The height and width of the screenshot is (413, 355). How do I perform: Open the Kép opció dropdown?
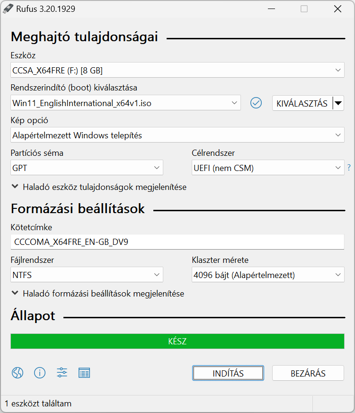177,135
